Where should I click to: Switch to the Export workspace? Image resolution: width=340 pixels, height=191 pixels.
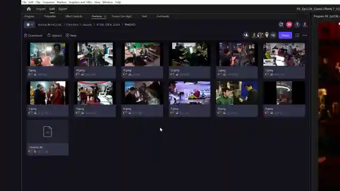pos(63,9)
